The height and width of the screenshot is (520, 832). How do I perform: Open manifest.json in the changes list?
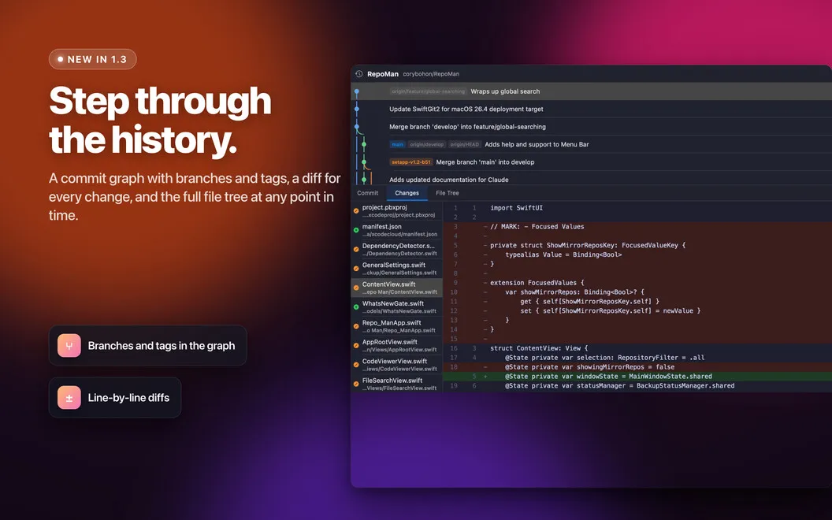tap(397, 230)
